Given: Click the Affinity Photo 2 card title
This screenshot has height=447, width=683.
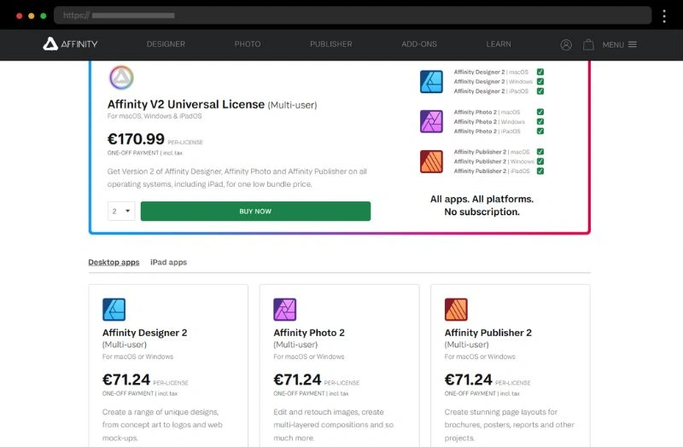Looking at the screenshot, I should pyautogui.click(x=309, y=333).
